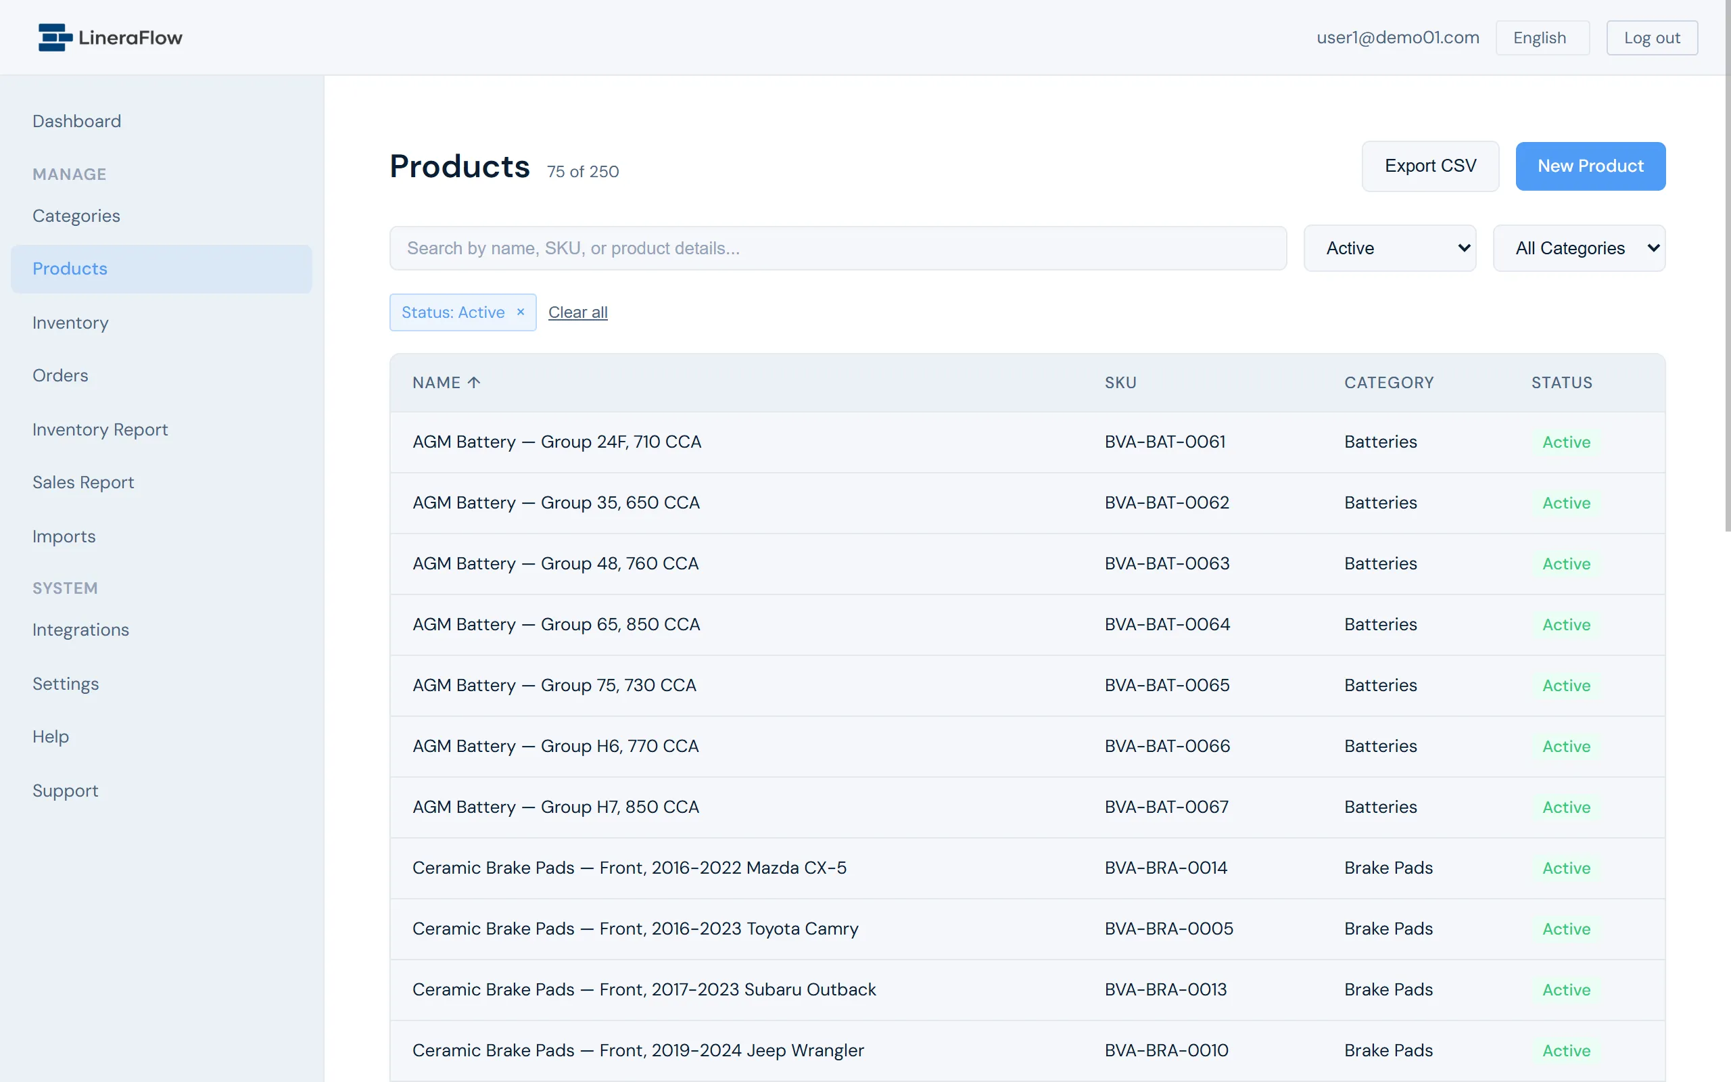Open AGM Battery — Group 35, 650 CCA
This screenshot has height=1082, width=1731.
[556, 503]
